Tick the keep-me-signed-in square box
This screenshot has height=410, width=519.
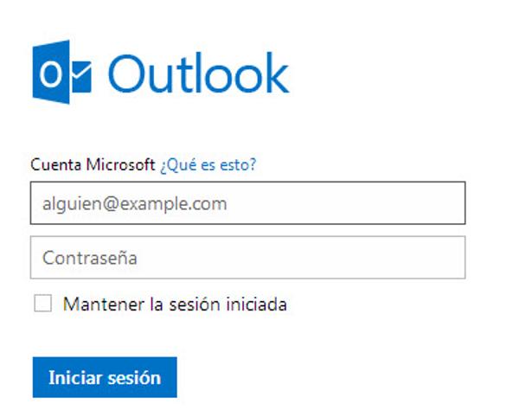tap(43, 303)
